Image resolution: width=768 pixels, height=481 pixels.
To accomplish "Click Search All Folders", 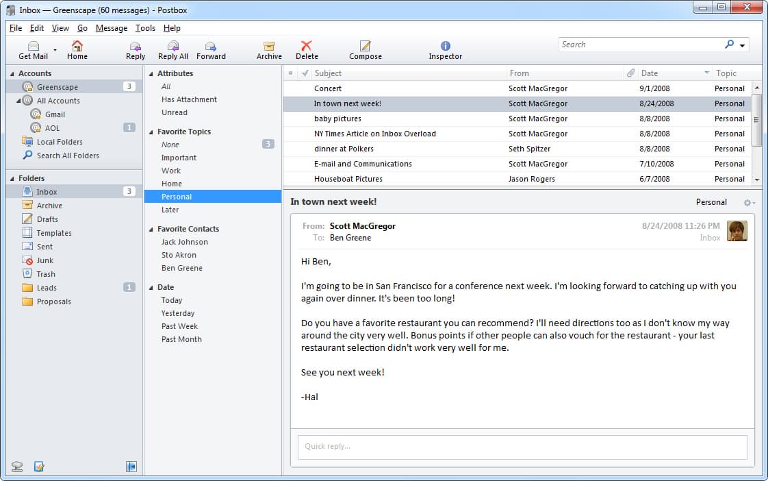I will [x=73, y=156].
